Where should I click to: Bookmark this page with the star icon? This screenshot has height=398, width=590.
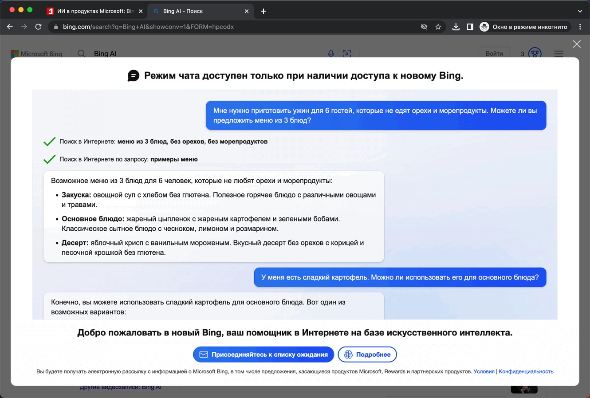pos(438,27)
